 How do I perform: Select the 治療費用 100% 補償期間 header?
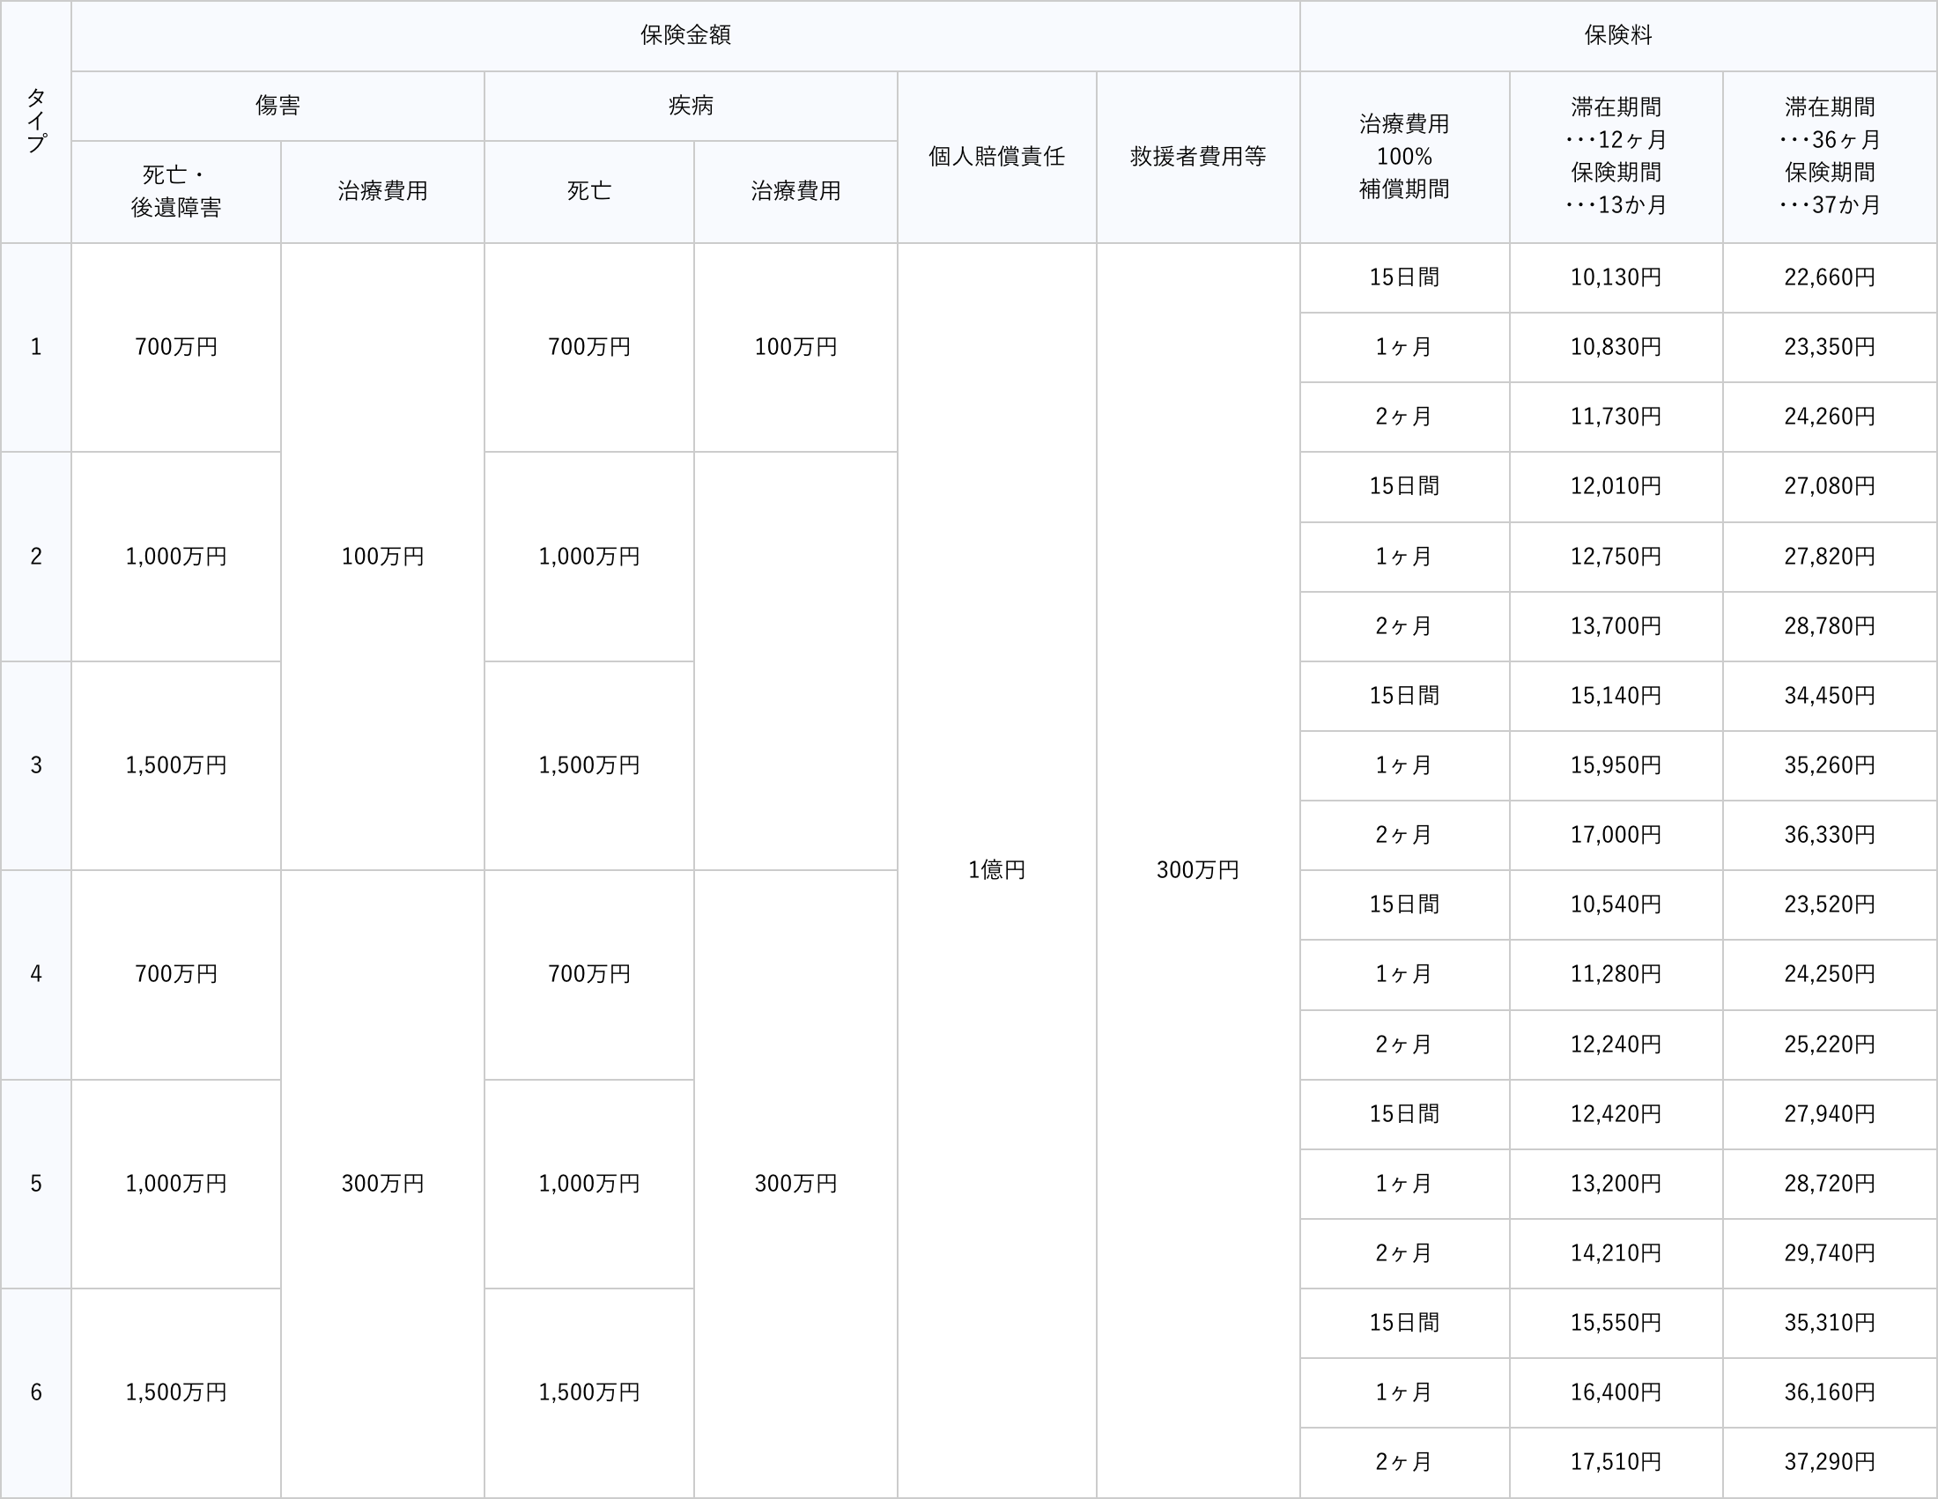coord(1404,157)
